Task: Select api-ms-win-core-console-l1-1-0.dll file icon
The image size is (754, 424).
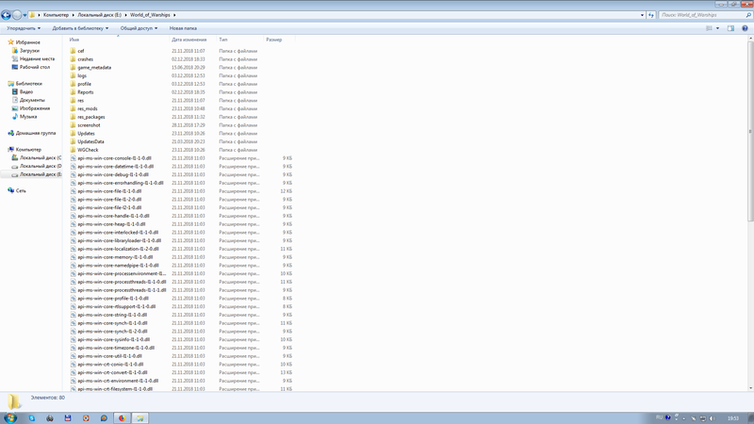Action: pyautogui.click(x=74, y=158)
